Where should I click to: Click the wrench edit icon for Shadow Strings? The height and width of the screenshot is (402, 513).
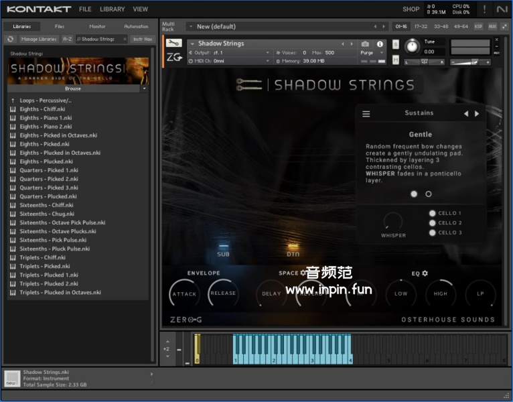(173, 44)
